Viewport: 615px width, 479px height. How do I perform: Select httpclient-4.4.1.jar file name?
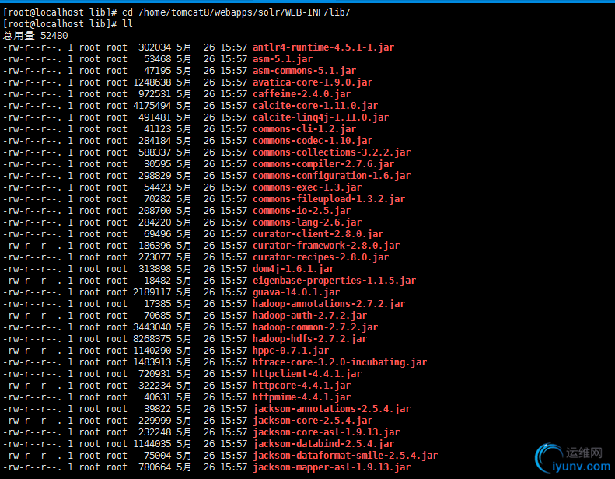point(306,374)
